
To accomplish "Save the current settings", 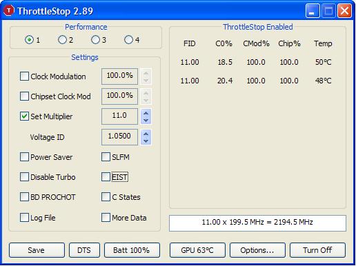I will point(37,250).
